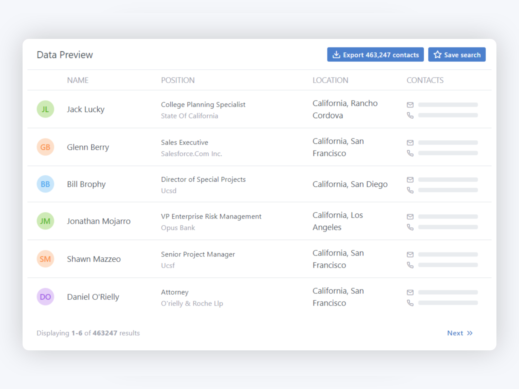Click the JL avatar for Jack Lucky

(x=45, y=109)
